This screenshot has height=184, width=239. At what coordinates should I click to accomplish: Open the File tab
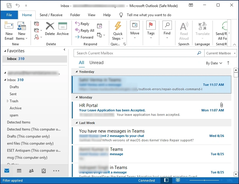coord(9,15)
